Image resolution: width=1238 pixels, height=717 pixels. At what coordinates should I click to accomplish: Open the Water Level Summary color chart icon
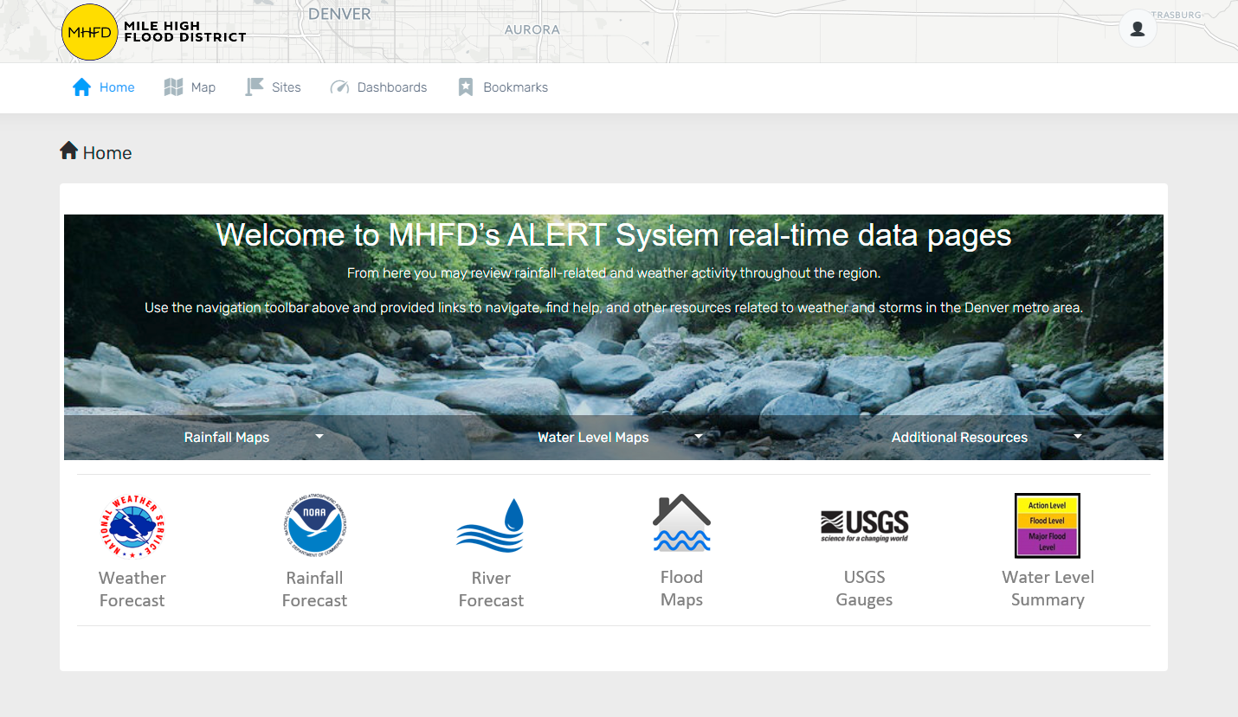point(1048,525)
